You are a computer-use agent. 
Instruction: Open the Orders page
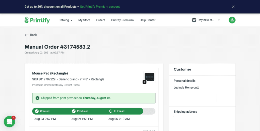coord(101,20)
